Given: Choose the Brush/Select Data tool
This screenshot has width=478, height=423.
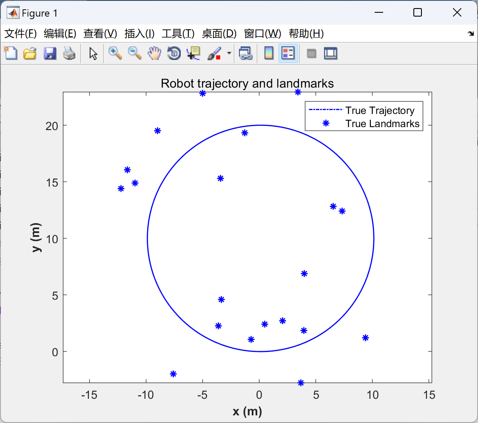Looking at the screenshot, I should pos(214,53).
